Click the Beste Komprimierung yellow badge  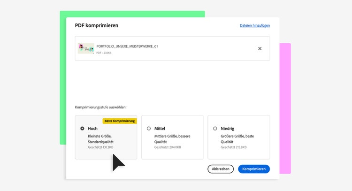click(x=120, y=121)
